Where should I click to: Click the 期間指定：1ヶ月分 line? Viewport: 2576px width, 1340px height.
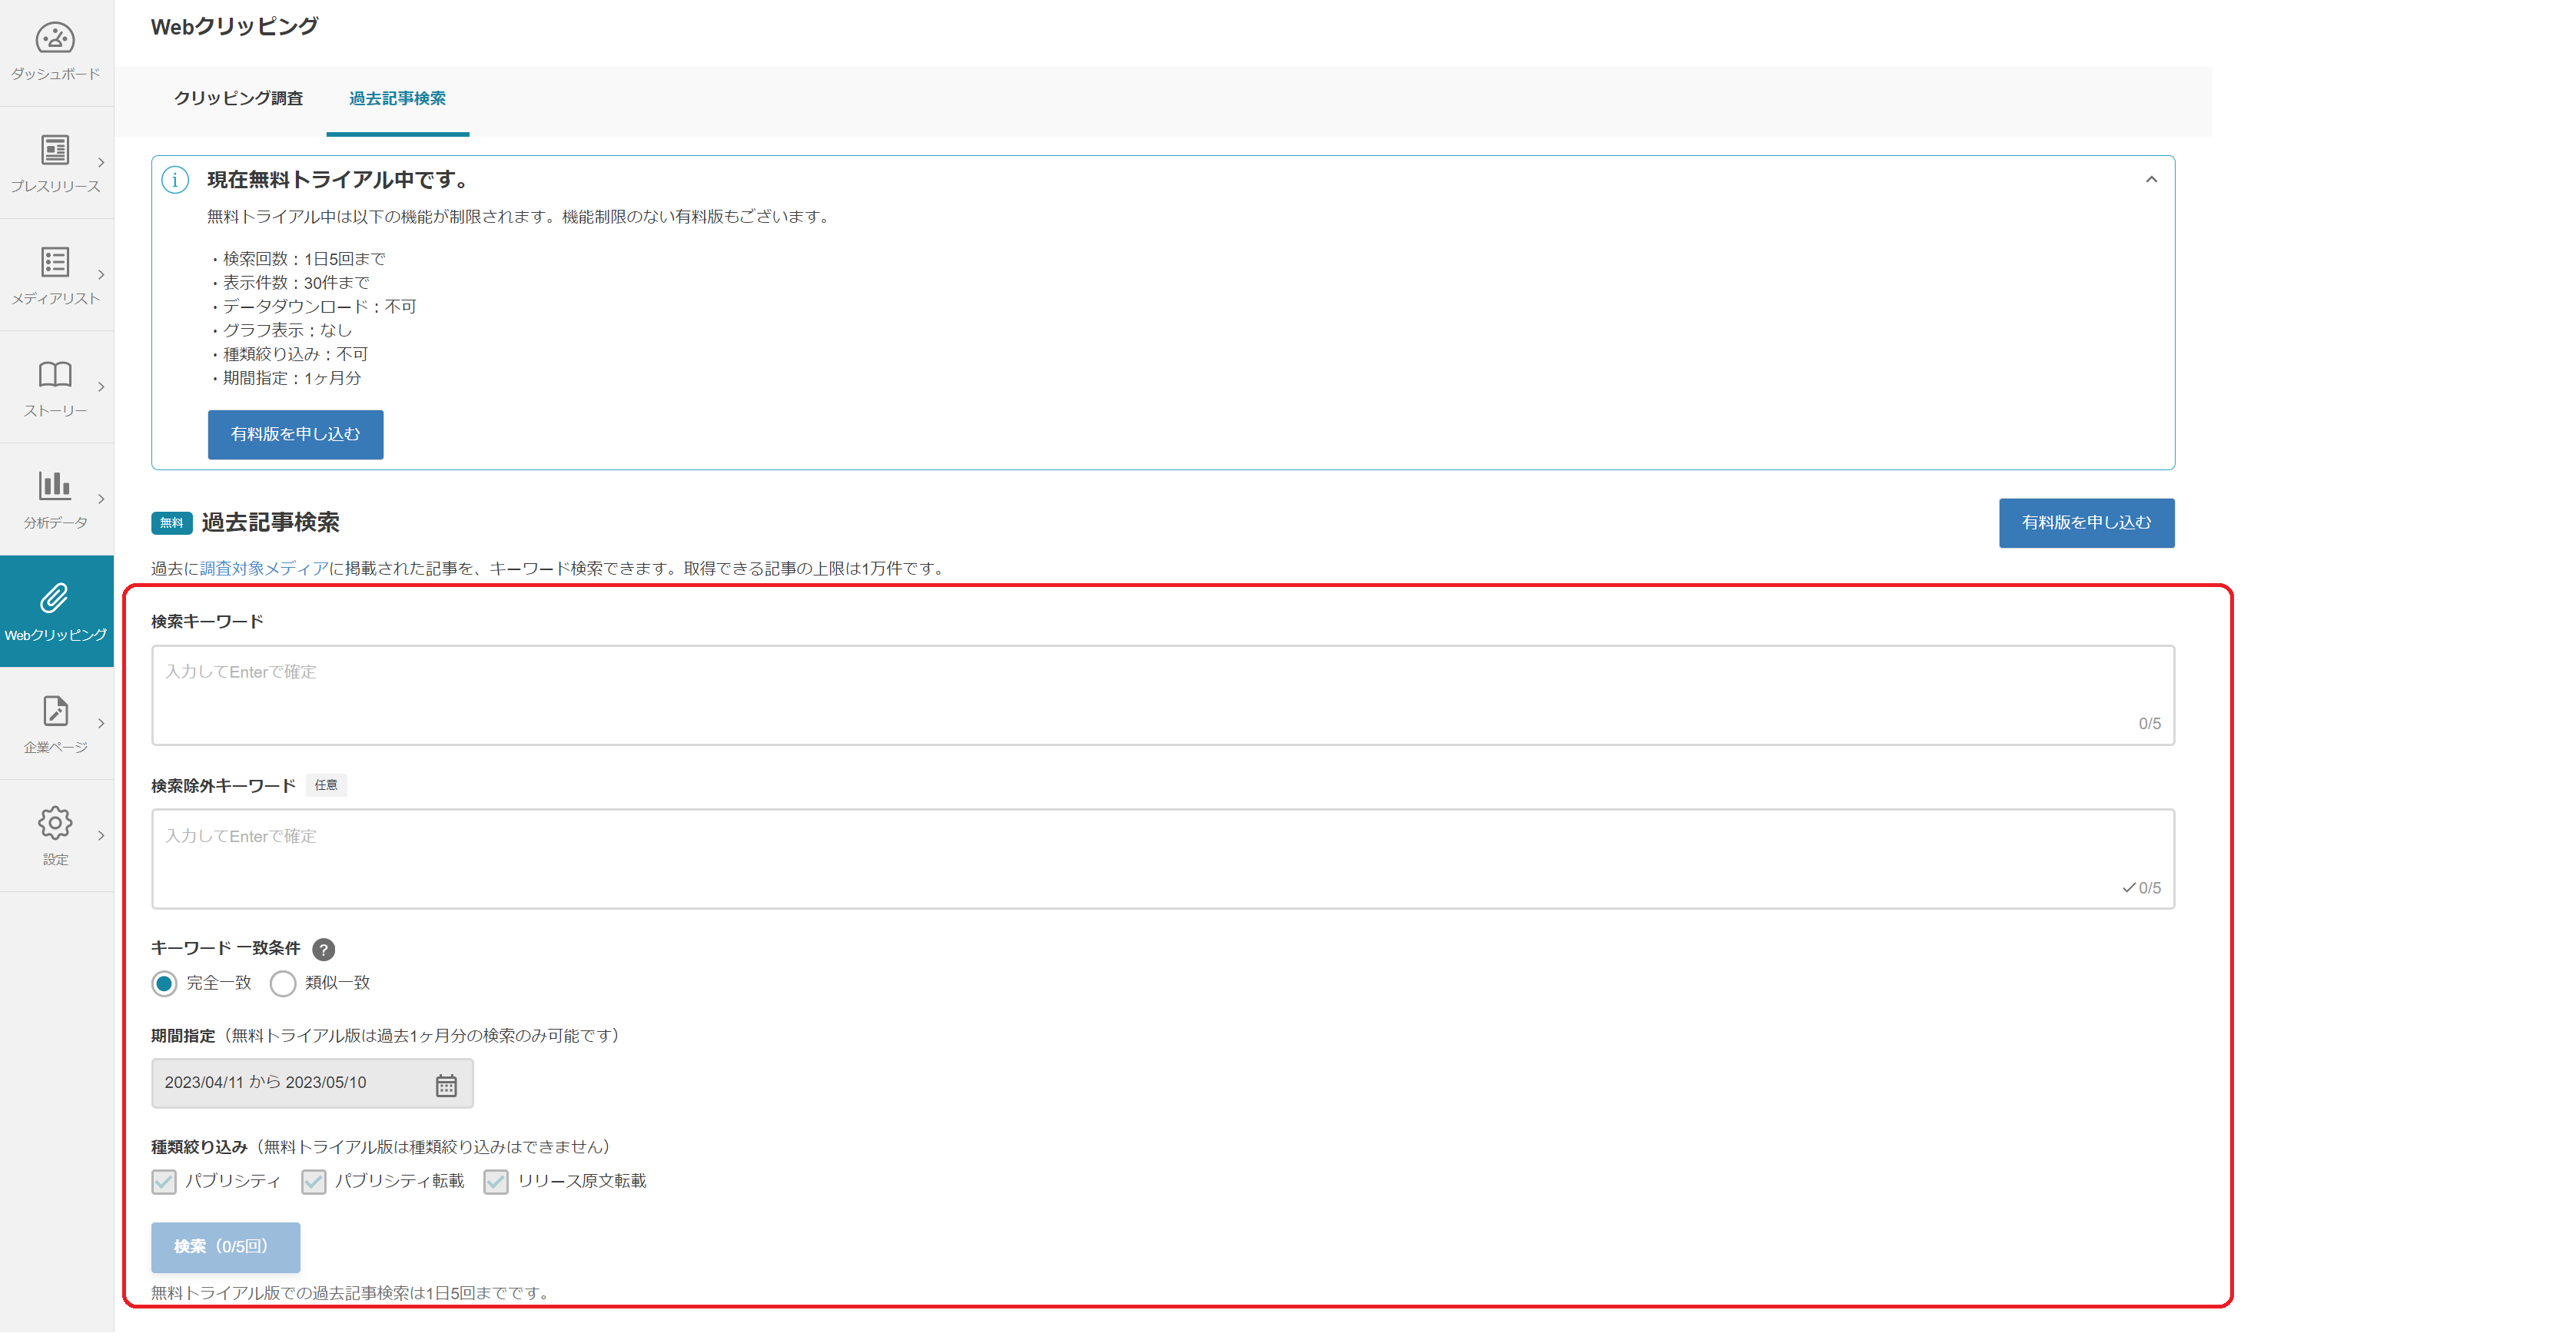pyautogui.click(x=286, y=379)
